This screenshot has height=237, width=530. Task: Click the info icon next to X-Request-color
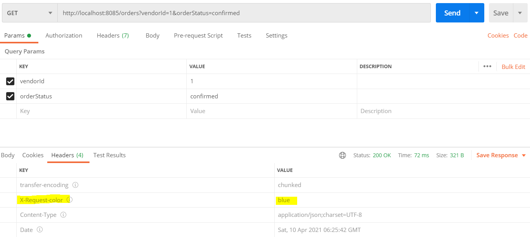click(x=69, y=200)
